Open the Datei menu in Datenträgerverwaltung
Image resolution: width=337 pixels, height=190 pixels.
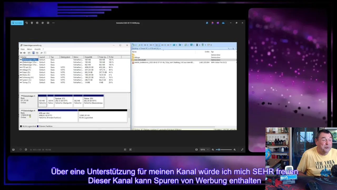pos(23,49)
